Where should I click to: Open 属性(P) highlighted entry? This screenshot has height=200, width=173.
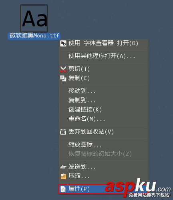pos(103,189)
